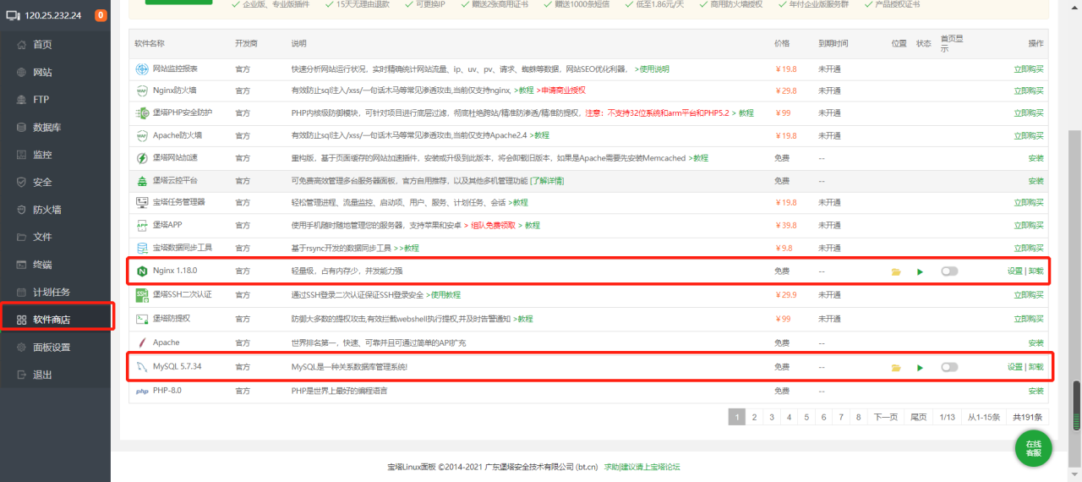Open 使用说明 link for 网站监控报表
1082x482 pixels.
click(x=652, y=68)
